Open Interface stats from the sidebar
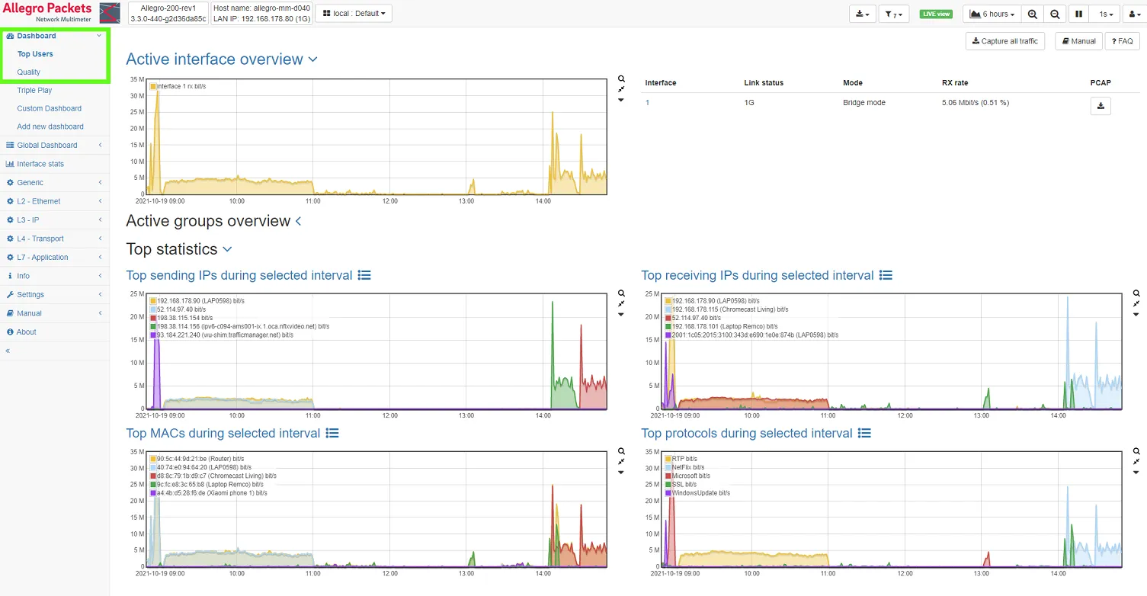 (40, 164)
